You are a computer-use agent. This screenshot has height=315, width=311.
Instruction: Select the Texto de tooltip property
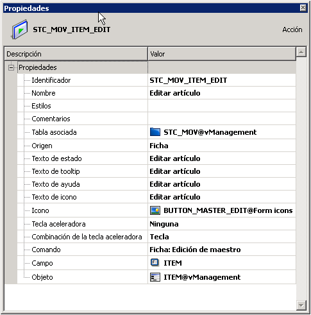156,171
